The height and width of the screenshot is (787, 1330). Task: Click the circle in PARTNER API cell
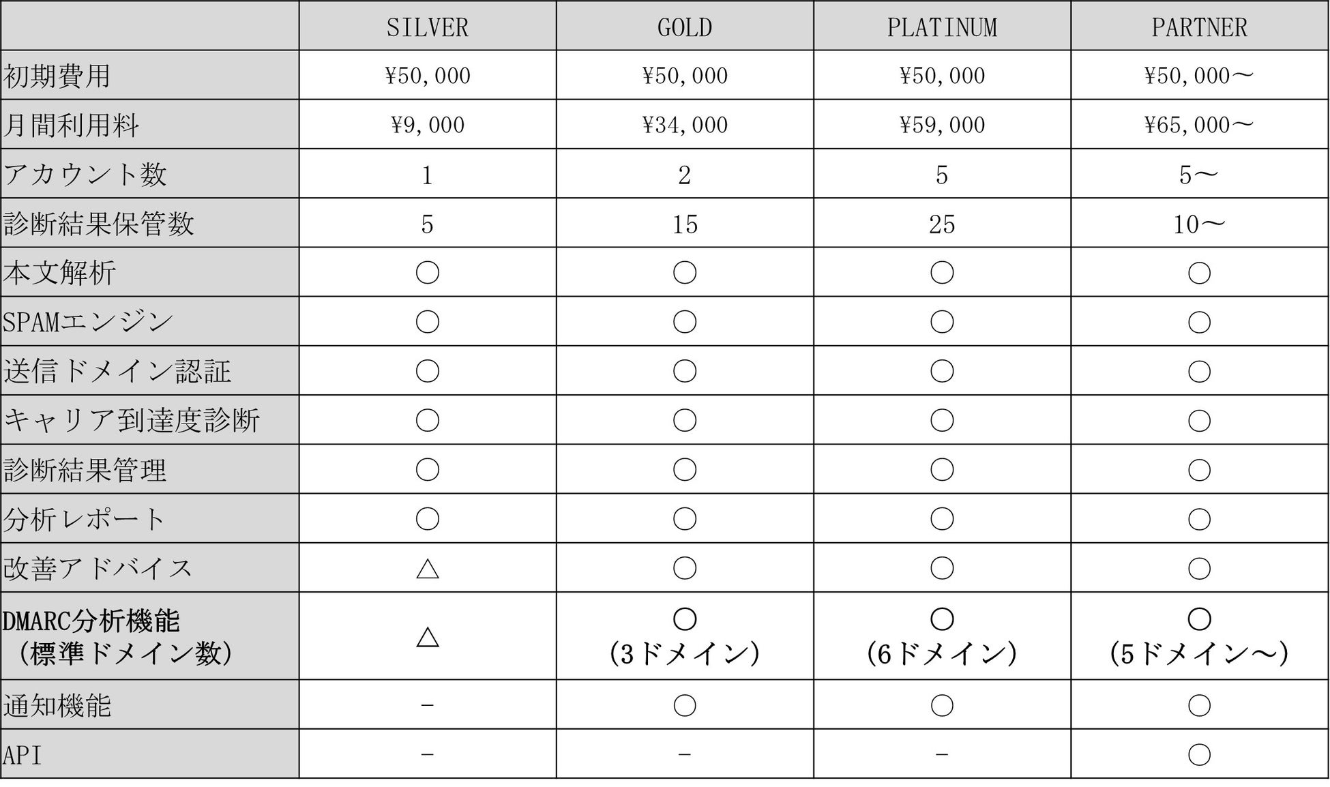(x=1199, y=754)
